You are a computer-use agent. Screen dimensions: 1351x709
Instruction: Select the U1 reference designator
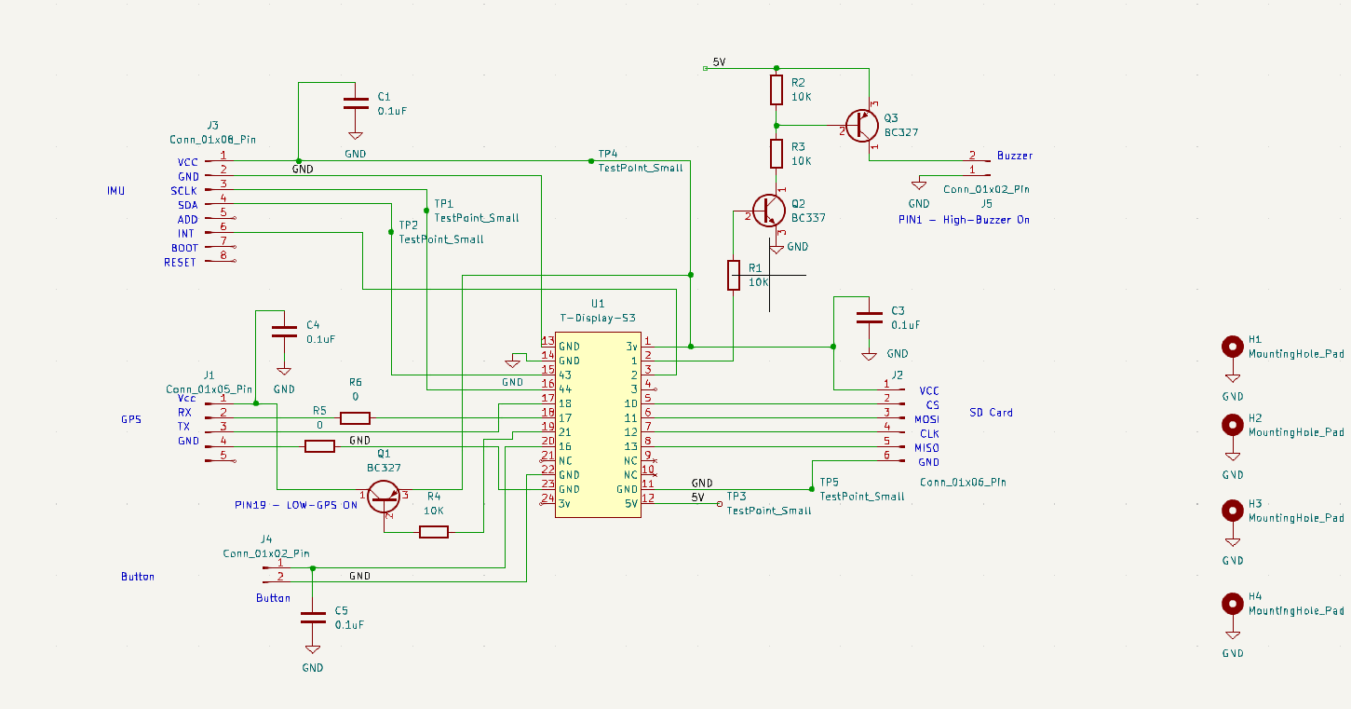pyautogui.click(x=598, y=304)
